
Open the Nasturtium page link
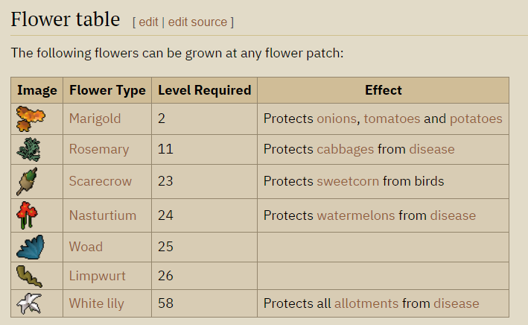[103, 215]
